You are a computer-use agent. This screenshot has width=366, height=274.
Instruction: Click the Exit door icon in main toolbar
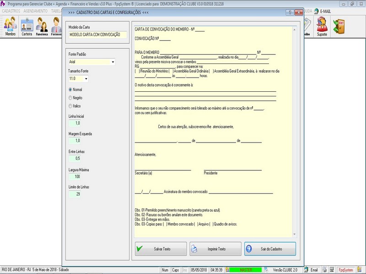click(339, 26)
